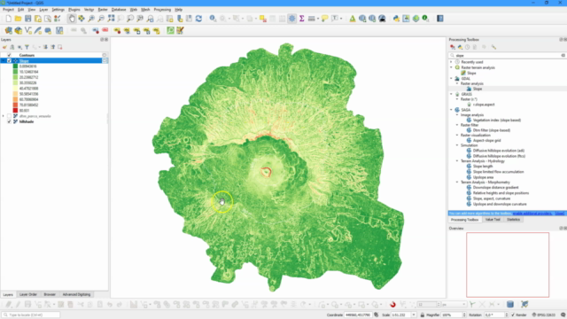Click the Models icon in Processing Toolbox
The height and width of the screenshot is (319, 567).
coord(453,47)
